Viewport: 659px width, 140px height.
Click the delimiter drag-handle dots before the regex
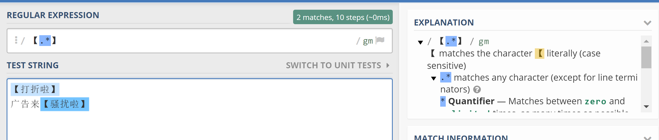click(16, 40)
